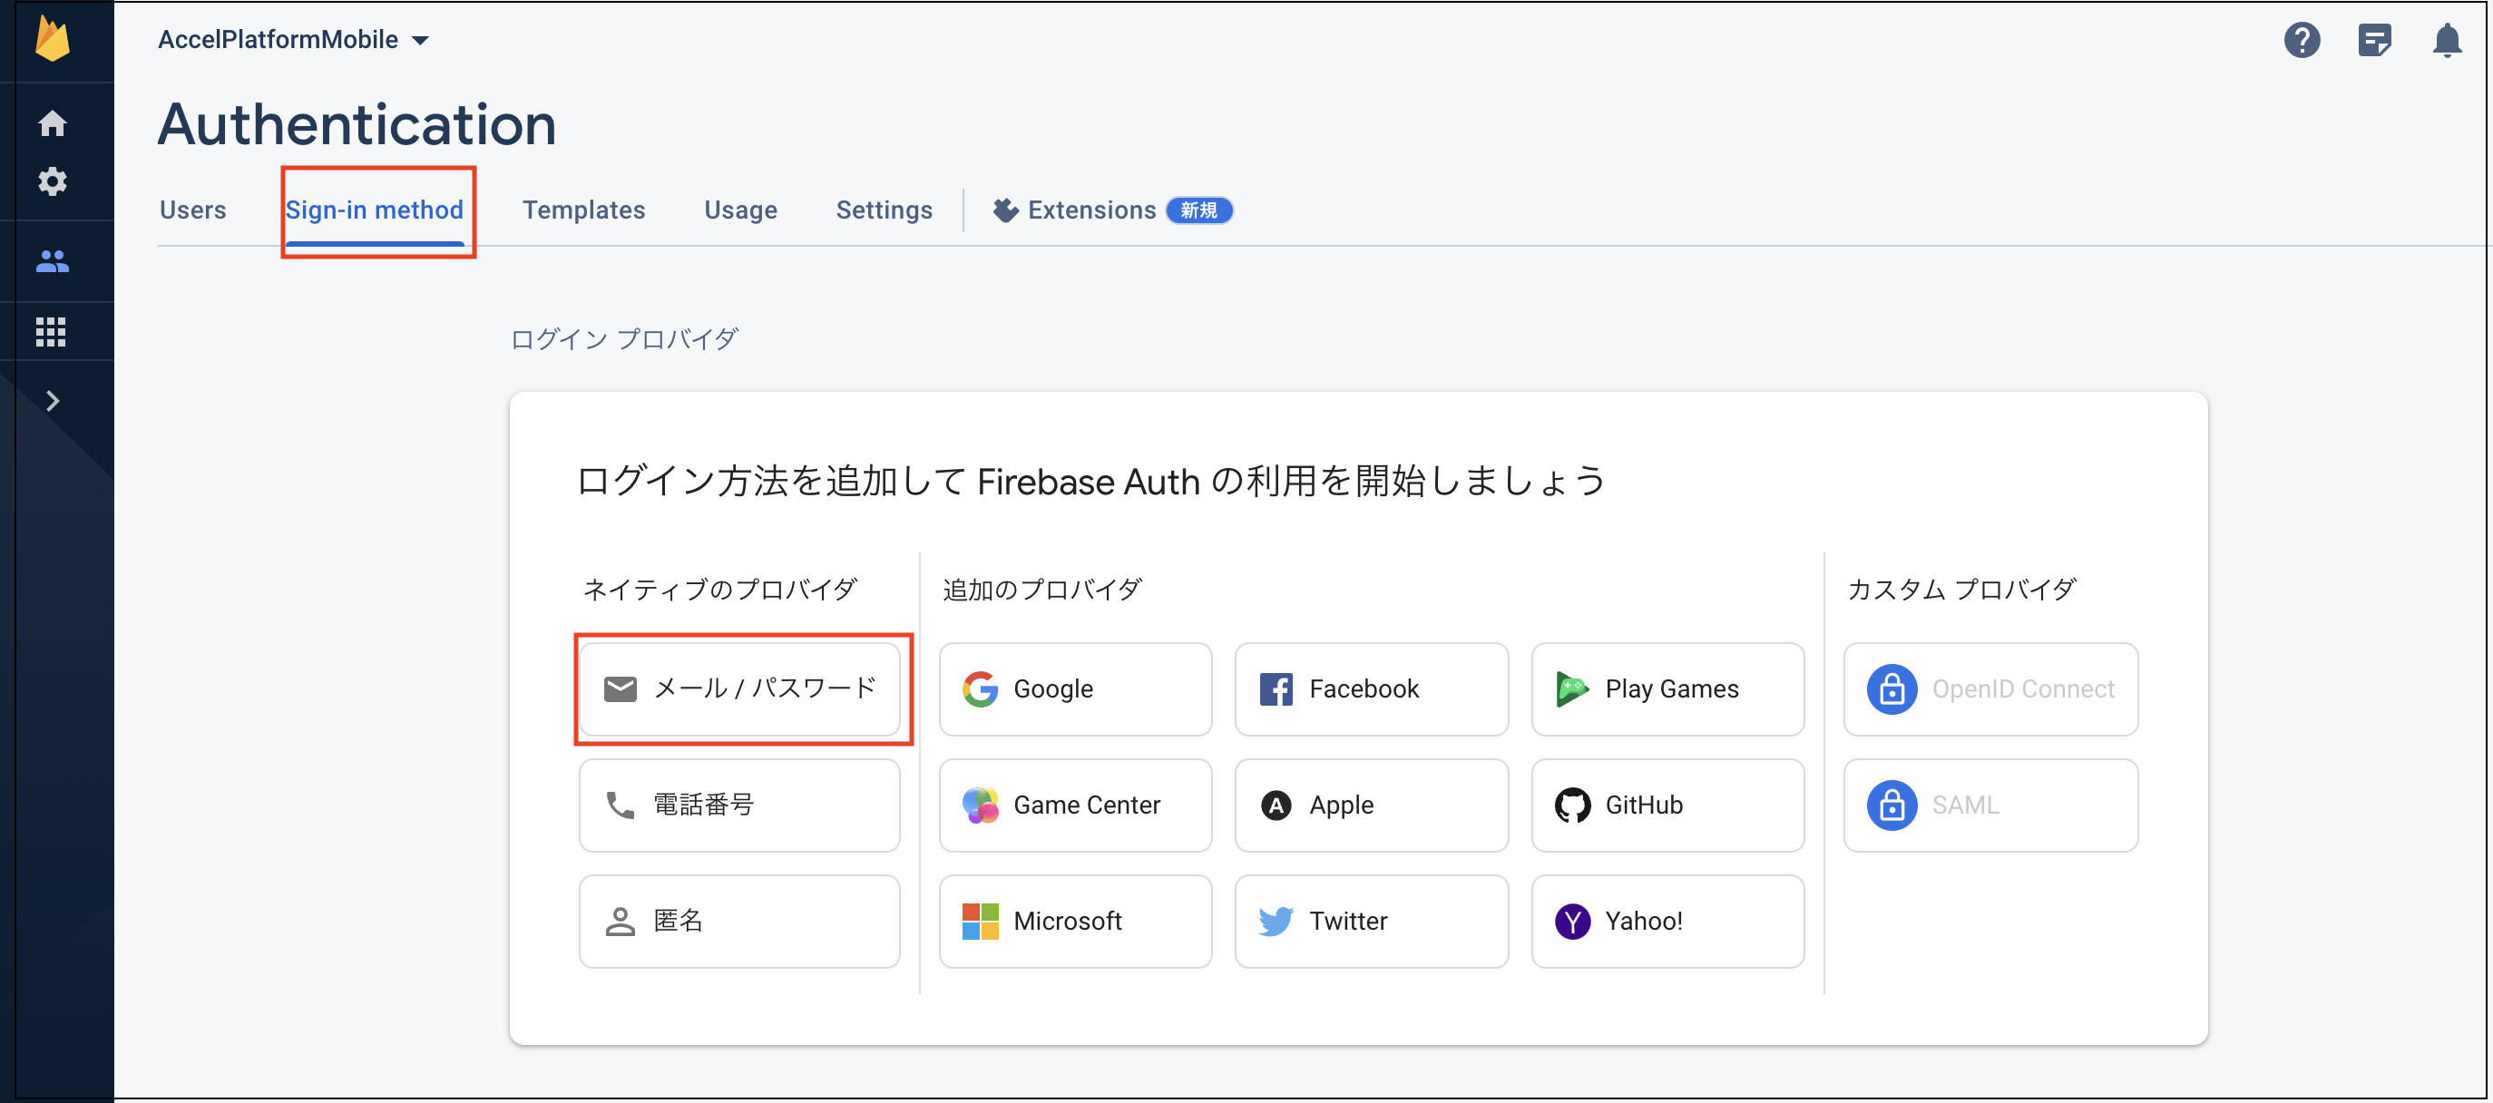Select the Authentication users icon in sidebar

point(53,261)
